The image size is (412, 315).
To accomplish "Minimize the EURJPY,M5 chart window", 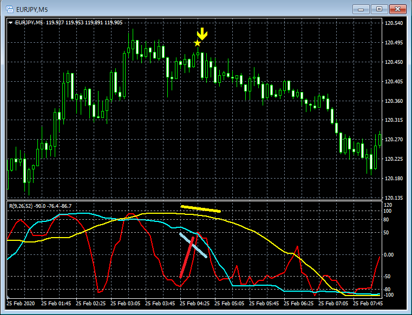I will click(x=361, y=9).
